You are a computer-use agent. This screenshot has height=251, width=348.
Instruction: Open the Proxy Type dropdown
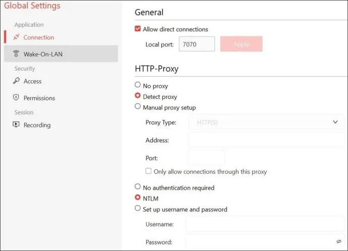[x=266, y=122]
